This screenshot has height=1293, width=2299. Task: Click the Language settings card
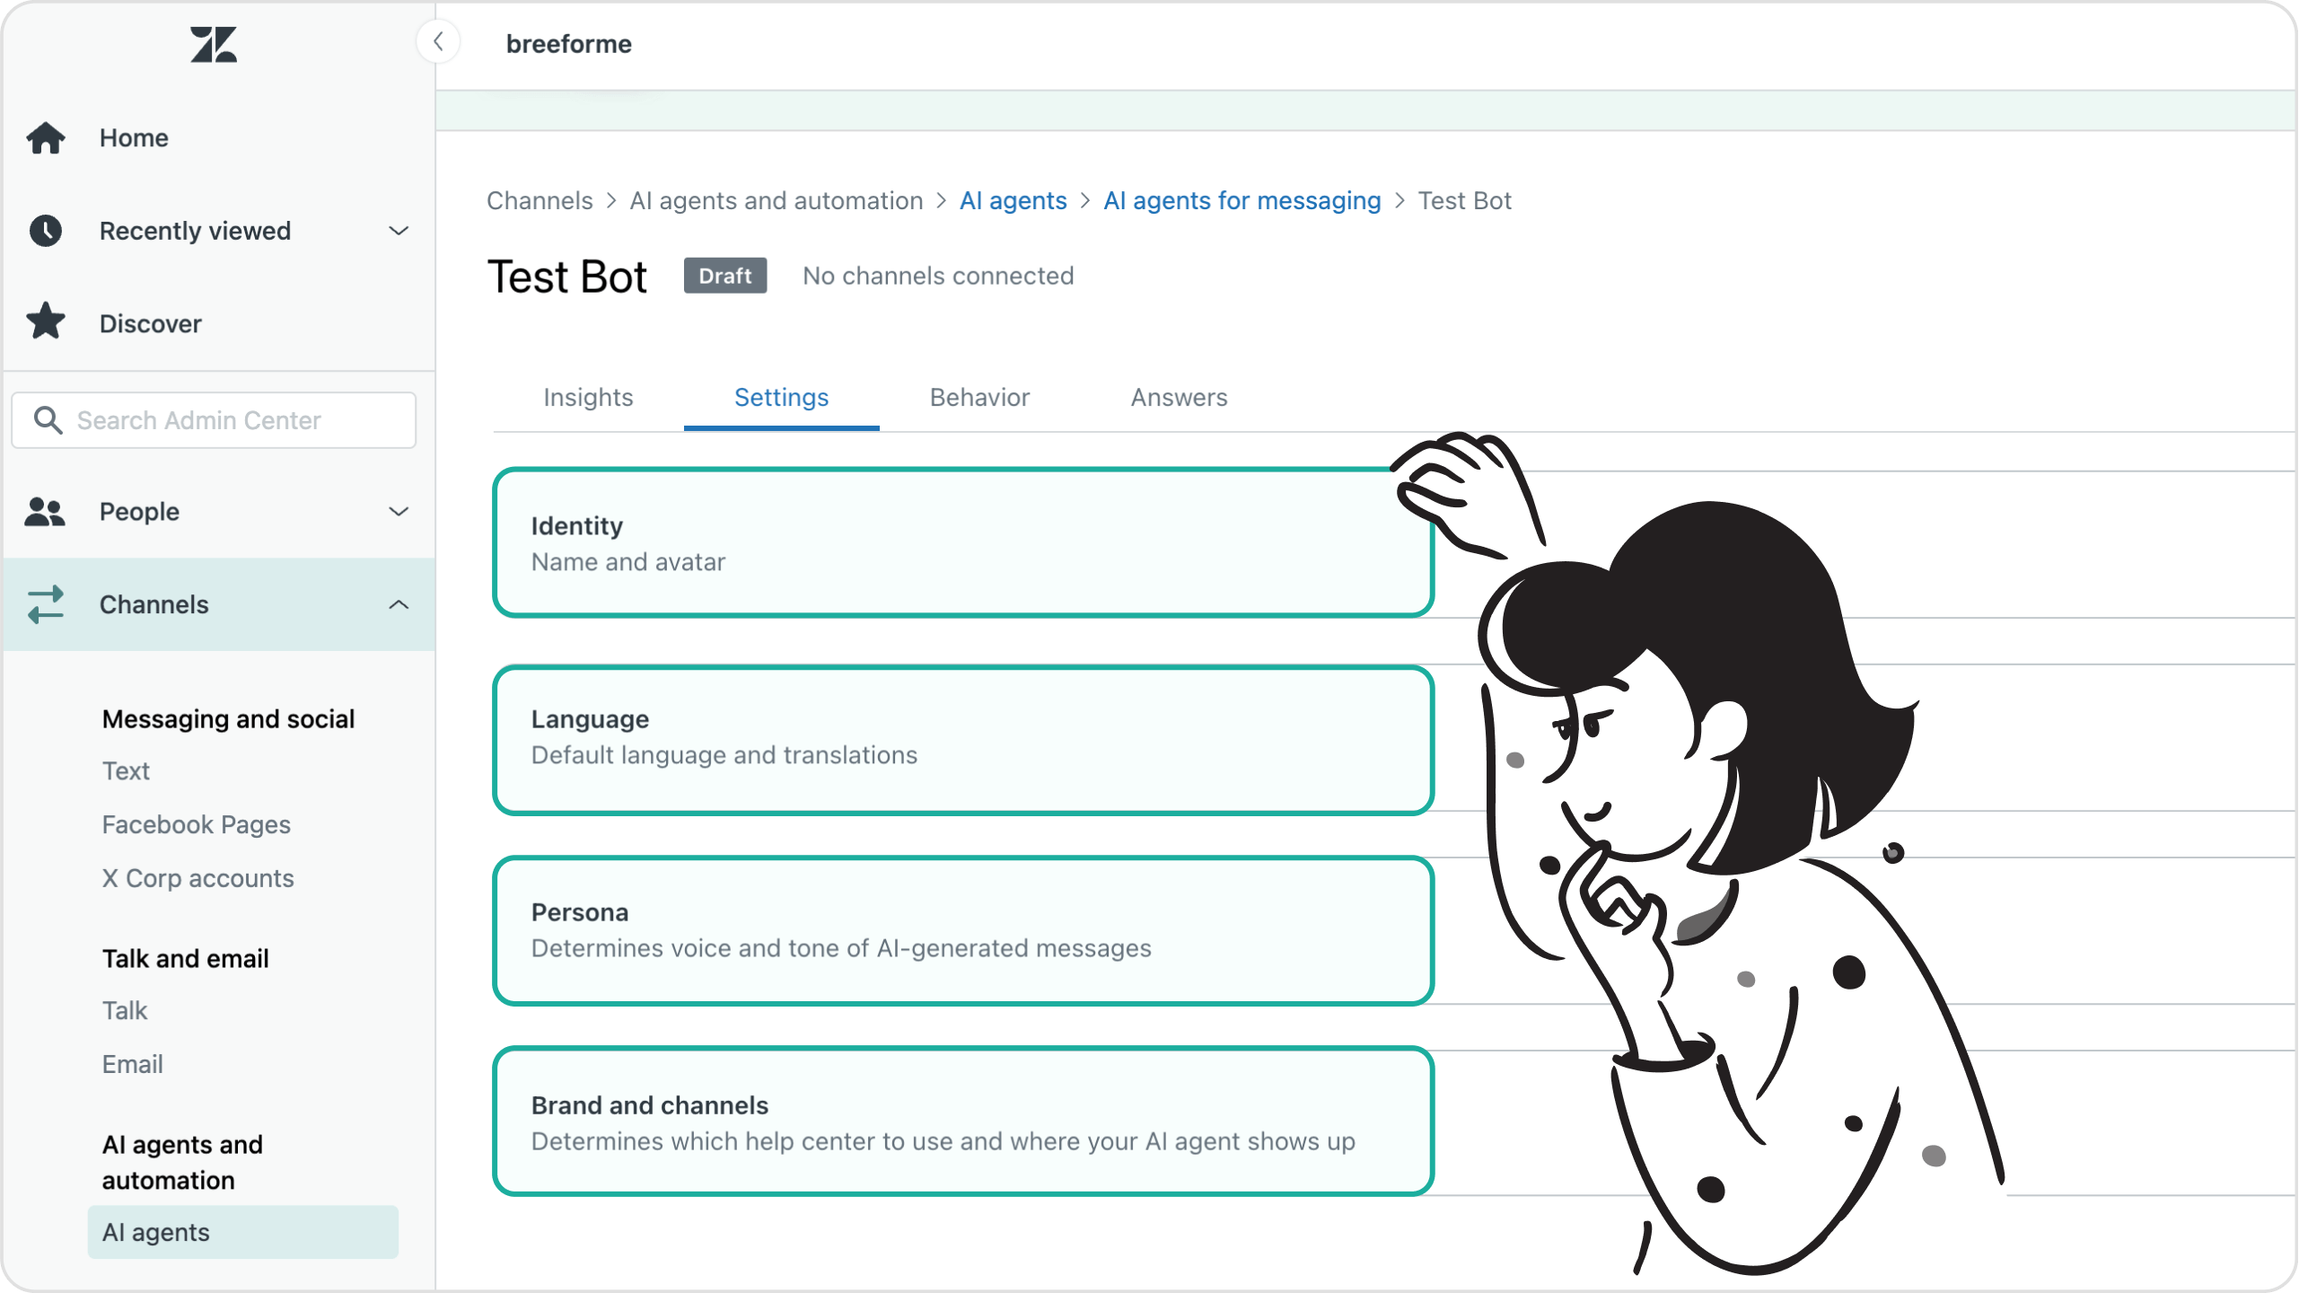[x=963, y=739]
